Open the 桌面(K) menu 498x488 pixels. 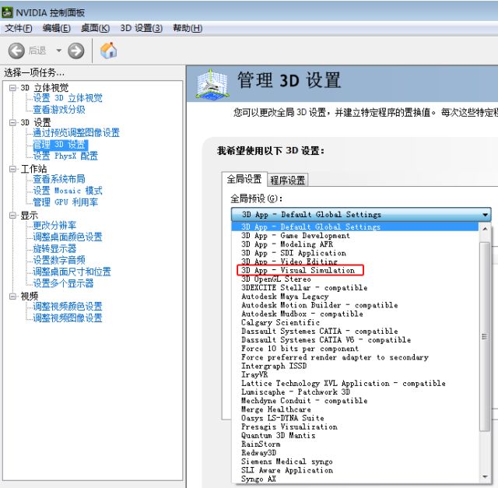point(95,28)
